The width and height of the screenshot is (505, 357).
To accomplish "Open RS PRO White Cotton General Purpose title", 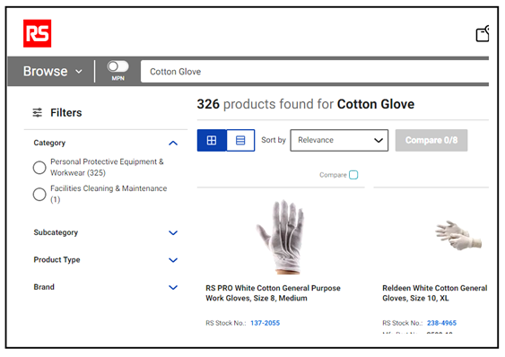I will click(x=273, y=293).
